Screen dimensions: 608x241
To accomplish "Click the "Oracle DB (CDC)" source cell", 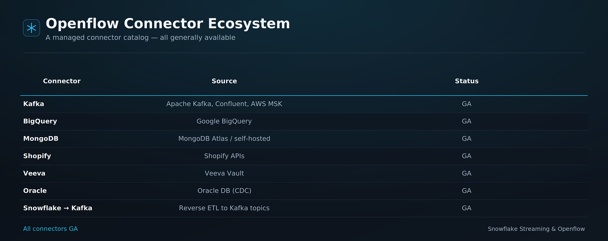I will tap(224, 191).
